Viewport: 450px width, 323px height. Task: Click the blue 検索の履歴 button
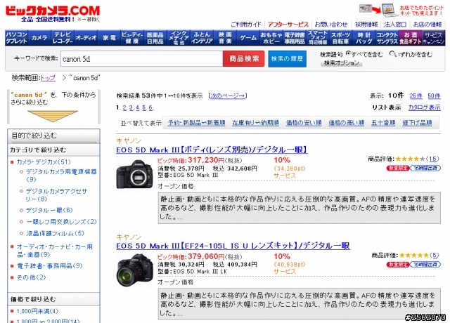(288, 59)
